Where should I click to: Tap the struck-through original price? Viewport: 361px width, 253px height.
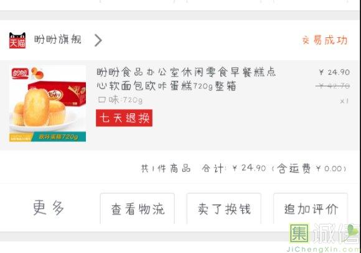(x=333, y=86)
